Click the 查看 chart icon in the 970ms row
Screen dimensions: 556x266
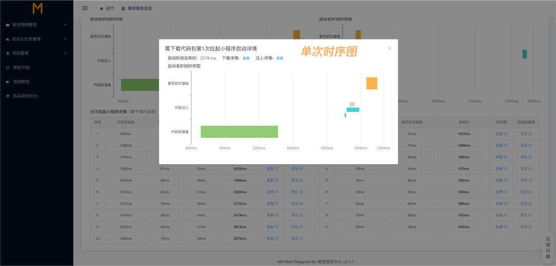pos(506,169)
